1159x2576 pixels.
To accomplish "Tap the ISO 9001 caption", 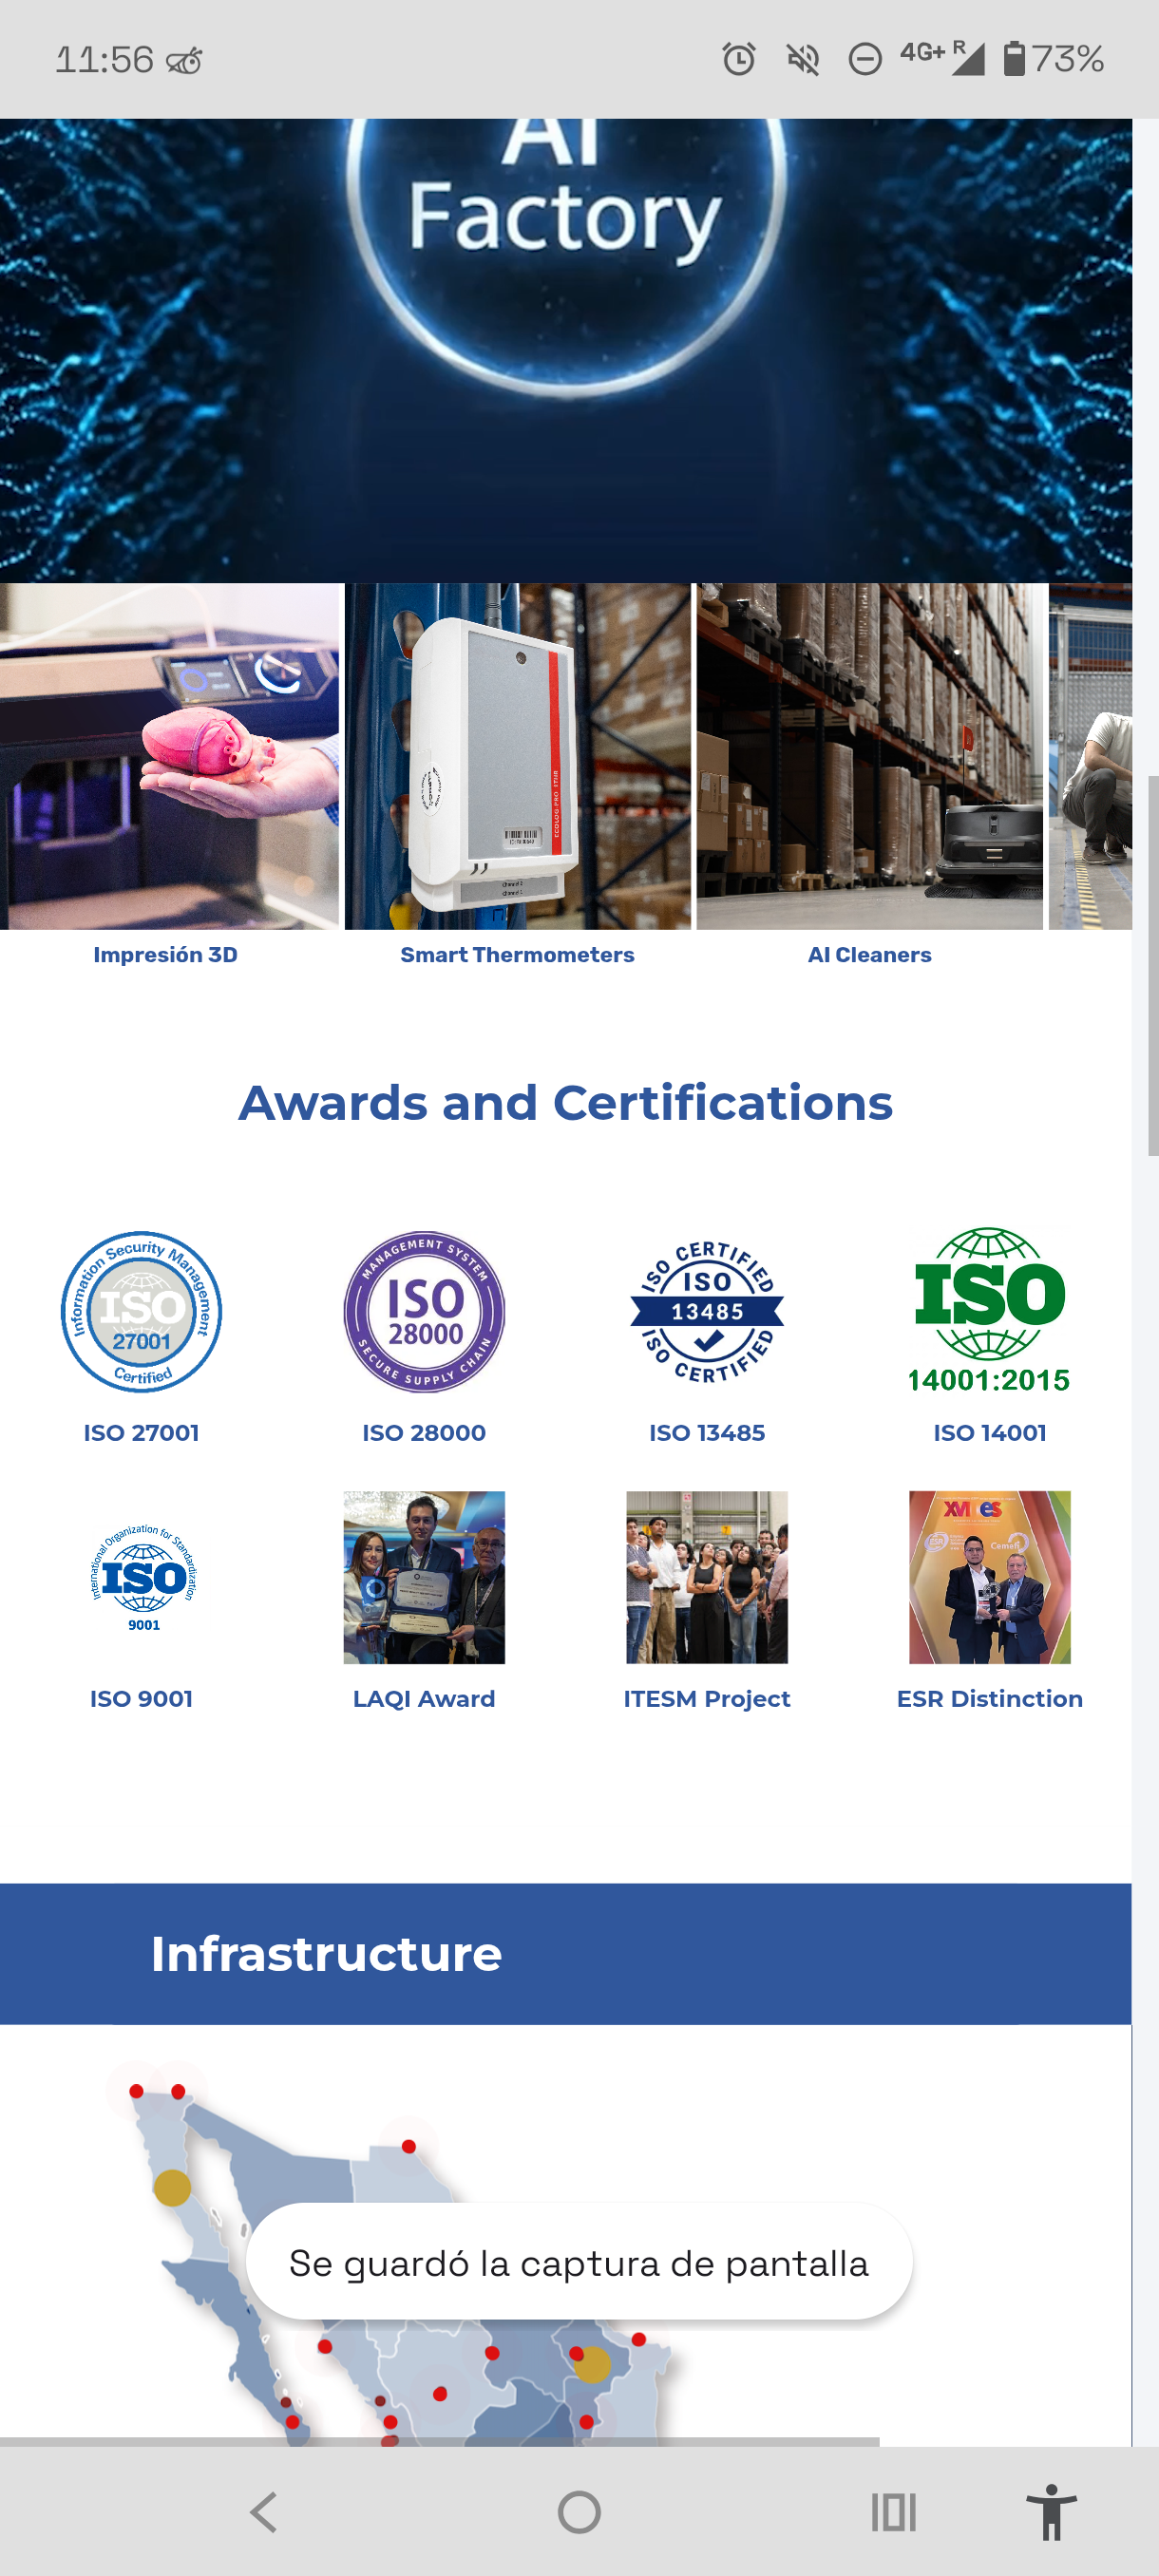I will click(x=141, y=1699).
